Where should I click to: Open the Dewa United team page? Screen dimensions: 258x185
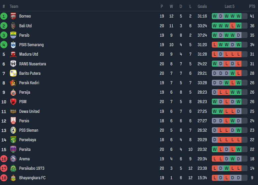click(29, 111)
